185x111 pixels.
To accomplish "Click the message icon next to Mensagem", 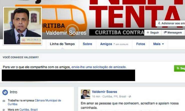I will click(x=165, y=32).
